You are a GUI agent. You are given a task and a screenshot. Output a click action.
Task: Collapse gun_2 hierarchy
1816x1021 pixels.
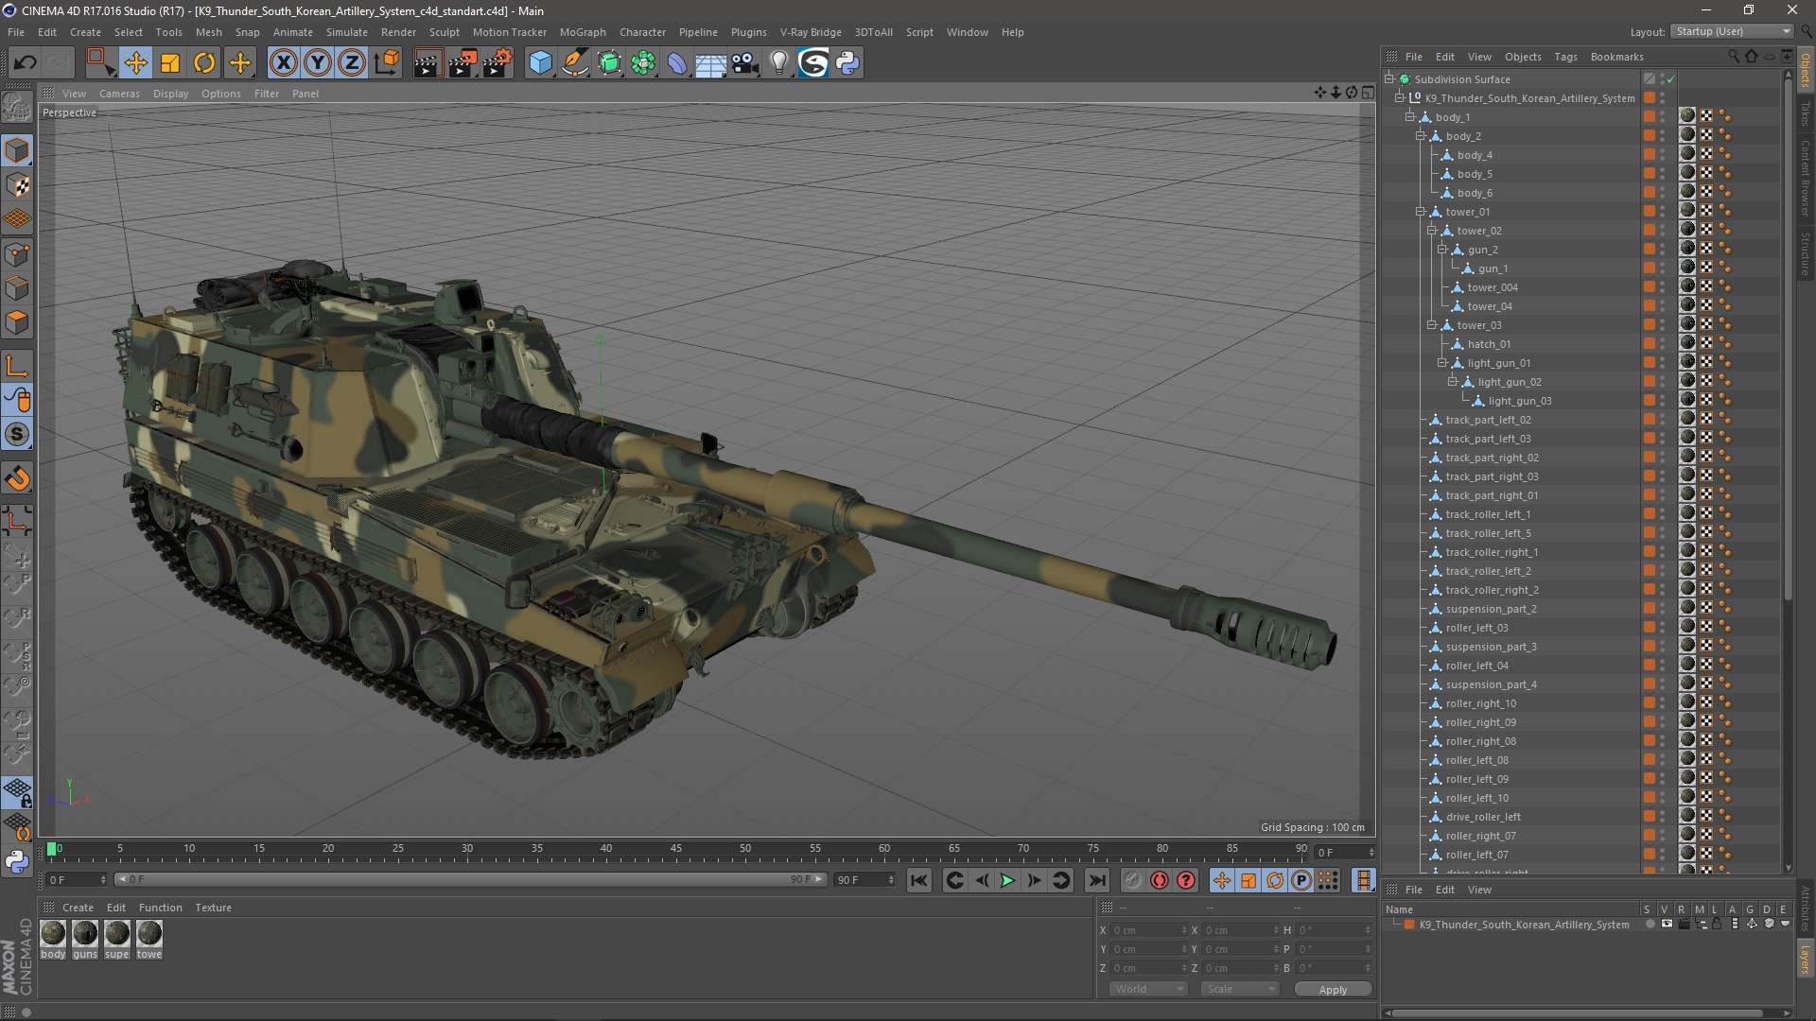(x=1442, y=250)
